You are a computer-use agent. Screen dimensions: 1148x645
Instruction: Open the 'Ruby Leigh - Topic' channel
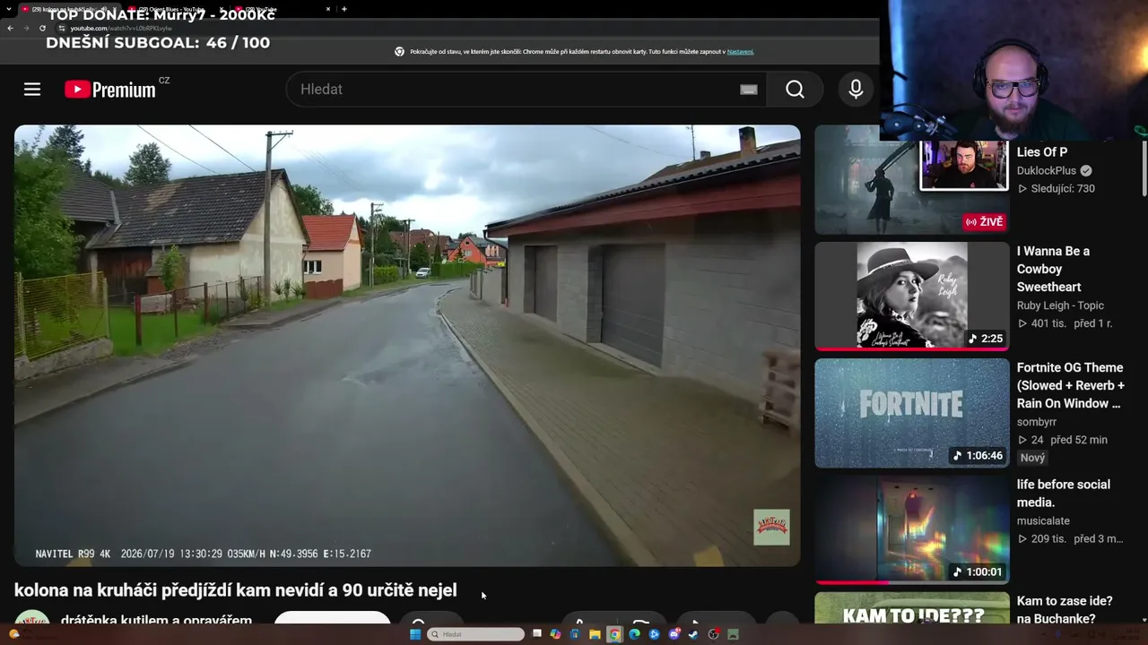[x=1060, y=305]
